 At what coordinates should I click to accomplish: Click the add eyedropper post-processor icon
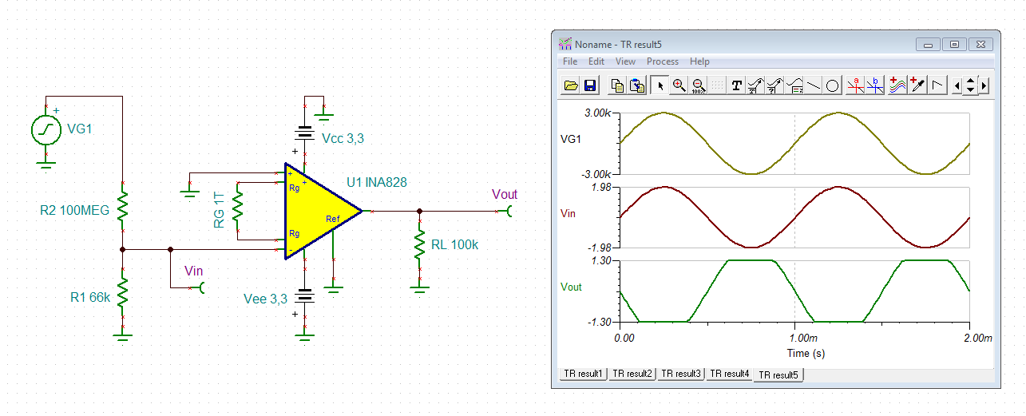917,85
